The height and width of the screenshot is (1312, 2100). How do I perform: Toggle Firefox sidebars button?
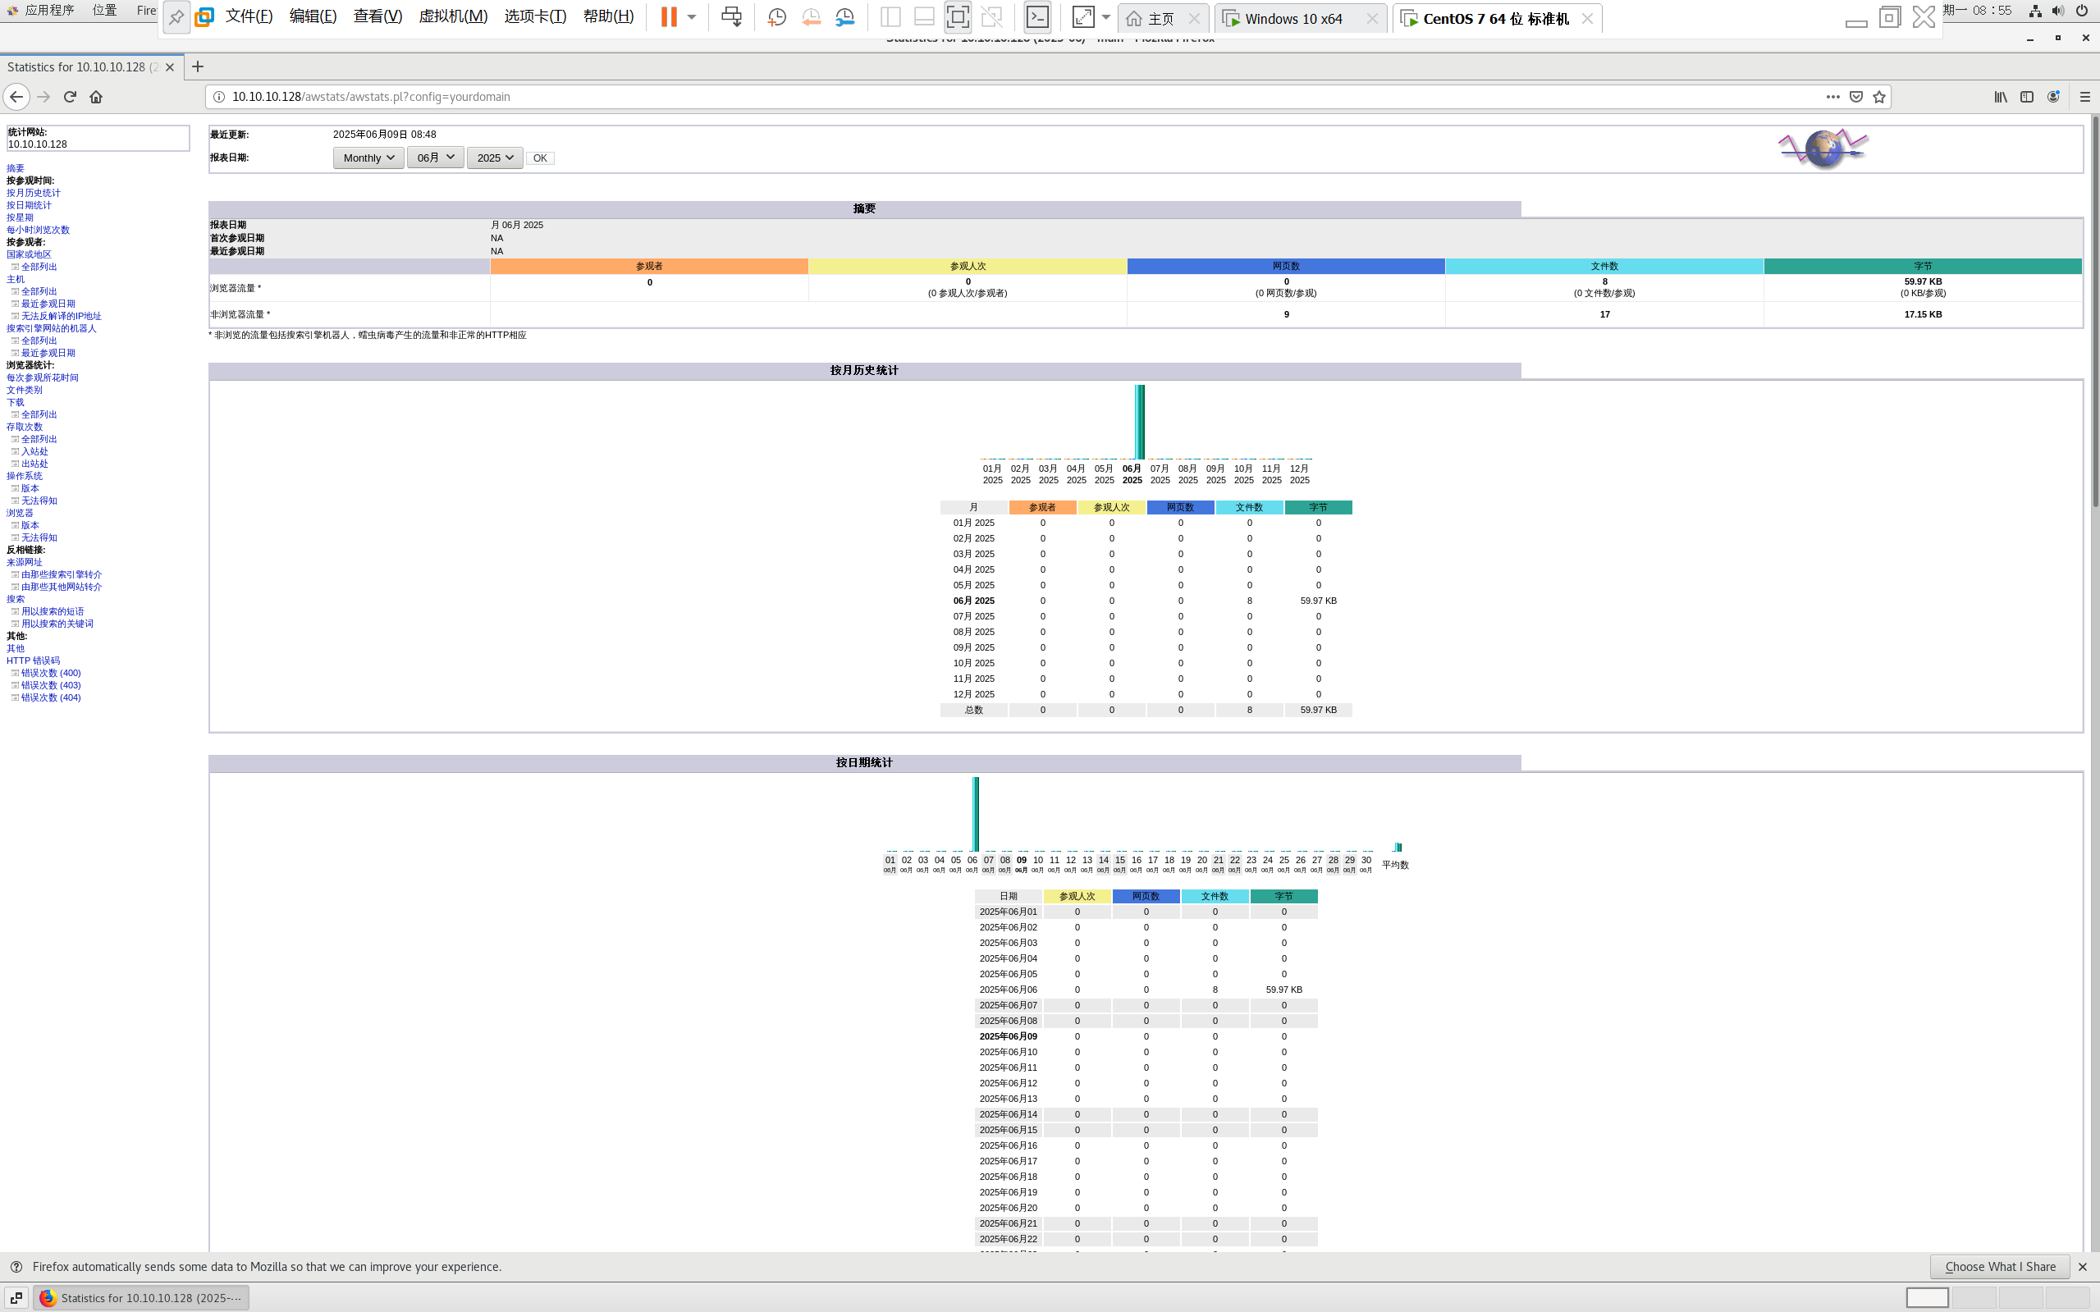point(2026,97)
